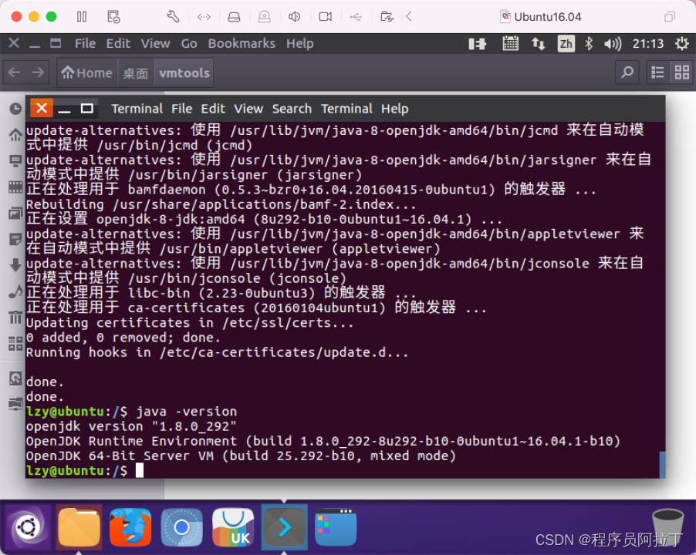Click the Home button in the file manager toolbar
The width and height of the screenshot is (696, 555).
[x=86, y=72]
